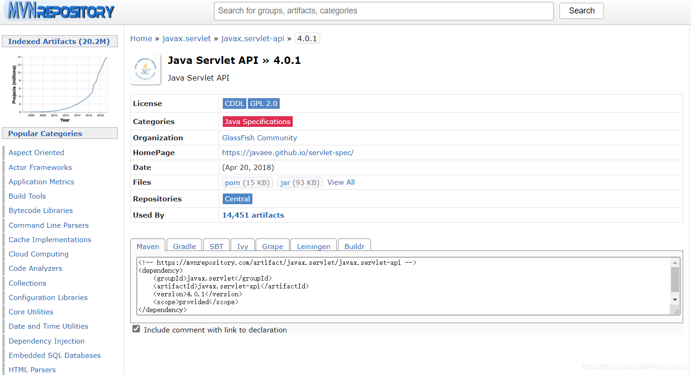Select the (Apr 20, 2018) date text

click(248, 168)
